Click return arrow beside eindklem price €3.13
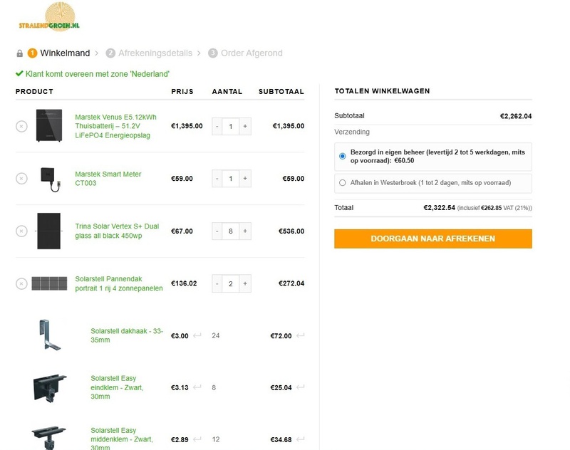This screenshot has height=450, width=570. 197,387
